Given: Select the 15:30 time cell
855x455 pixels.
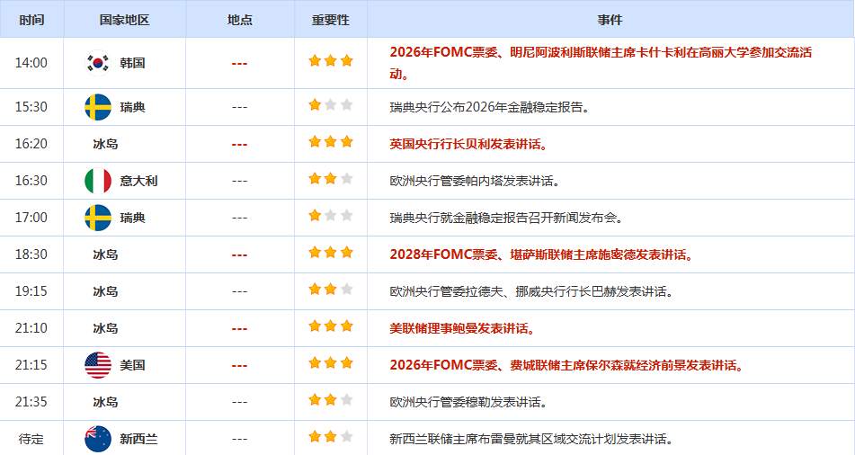Looking at the screenshot, I should [x=31, y=107].
